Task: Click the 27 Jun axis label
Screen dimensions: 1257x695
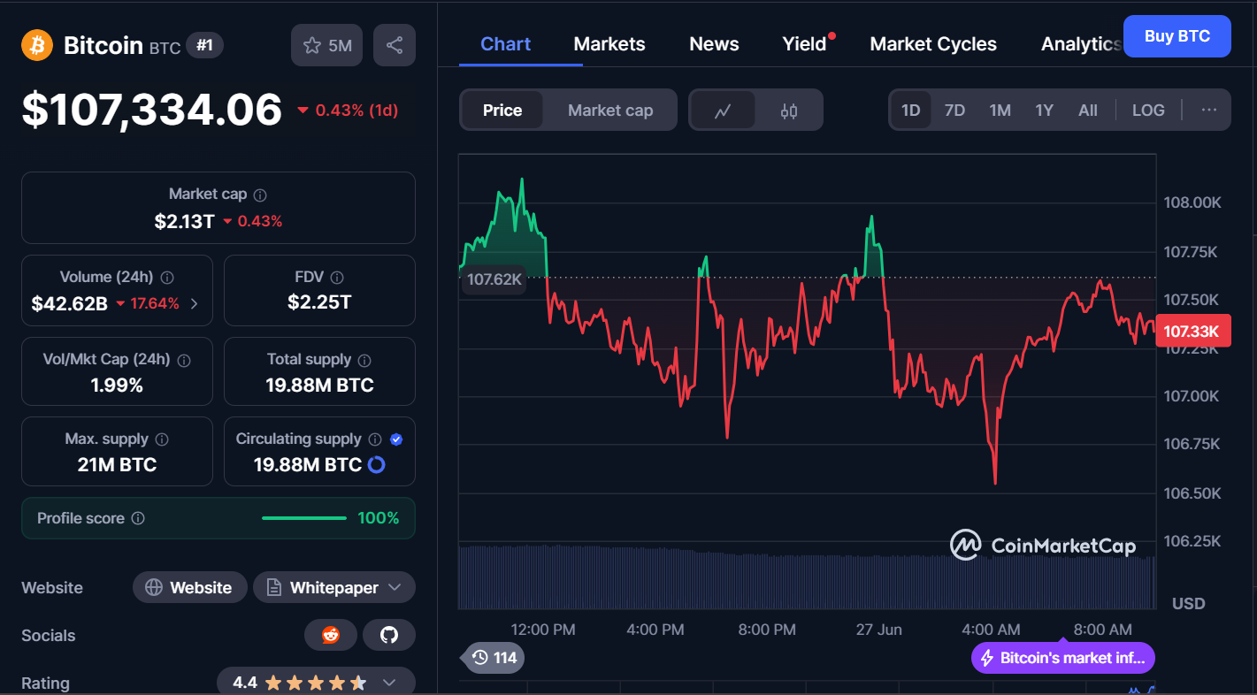Action: tap(878, 630)
